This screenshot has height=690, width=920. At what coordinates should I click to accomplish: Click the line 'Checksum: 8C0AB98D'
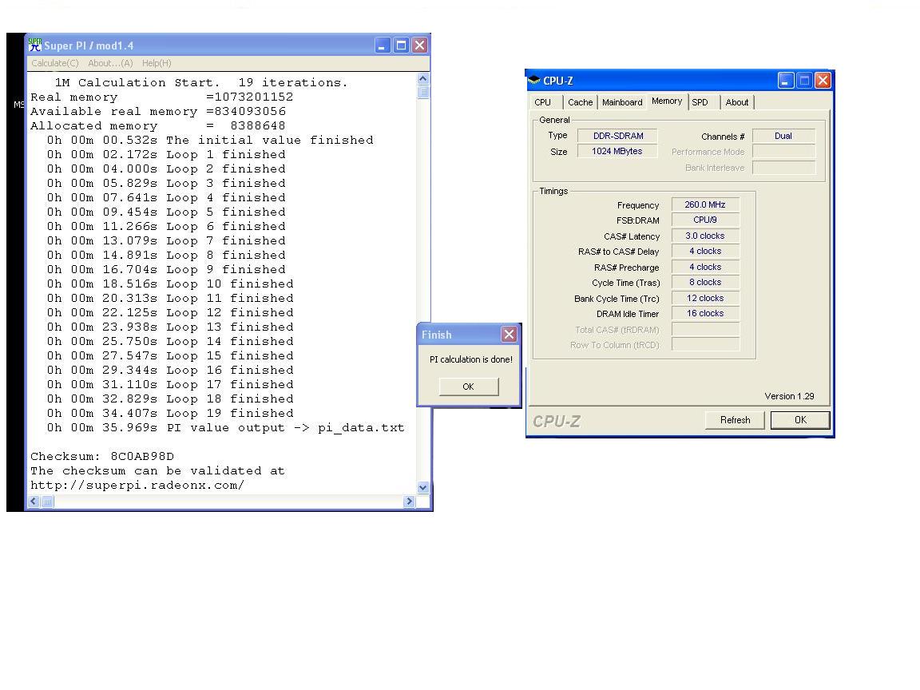(102, 457)
